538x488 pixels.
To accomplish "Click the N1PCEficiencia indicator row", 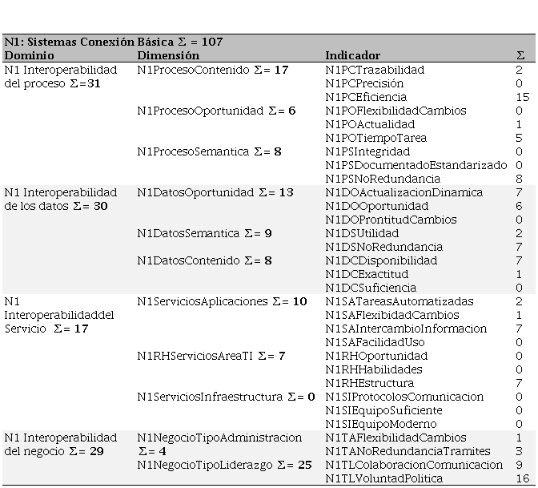I will [x=371, y=97].
